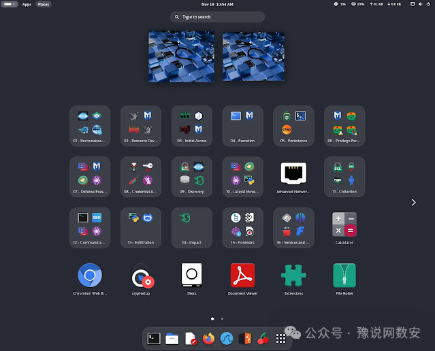This screenshot has height=351, width=435.
Task: Open the power system menu icon
Action: pos(428,4)
